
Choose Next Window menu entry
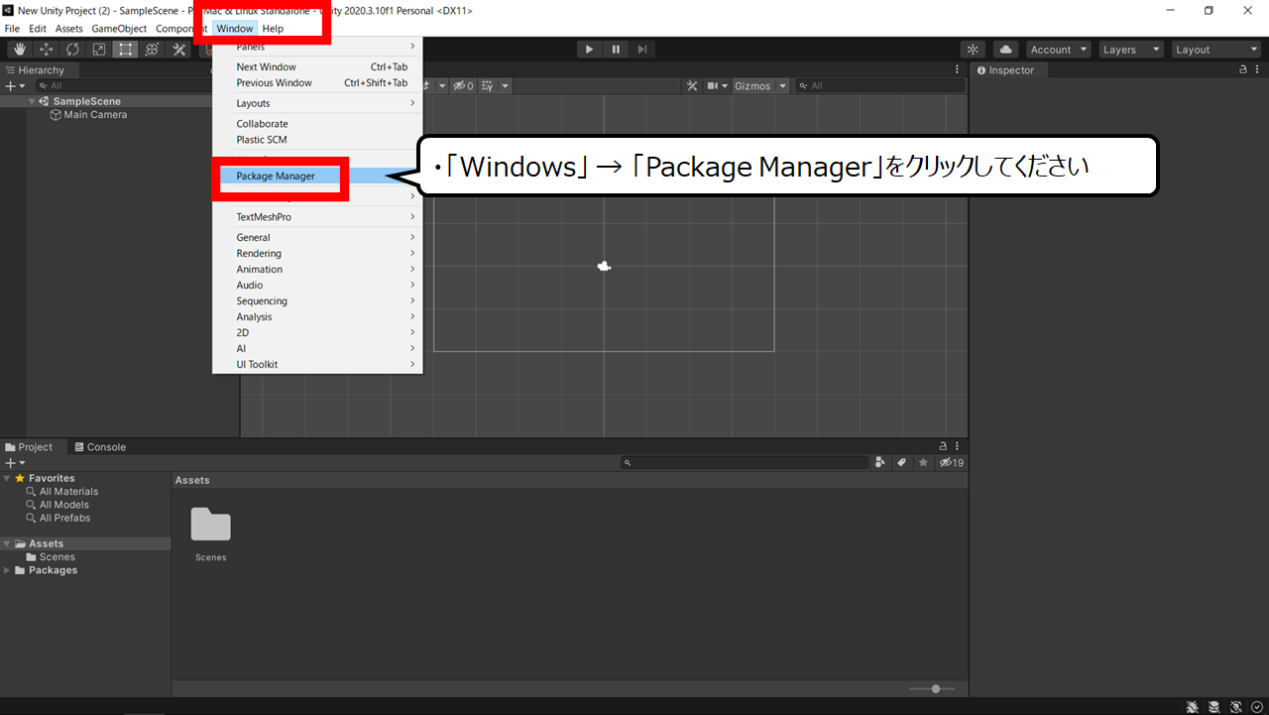(x=317, y=67)
